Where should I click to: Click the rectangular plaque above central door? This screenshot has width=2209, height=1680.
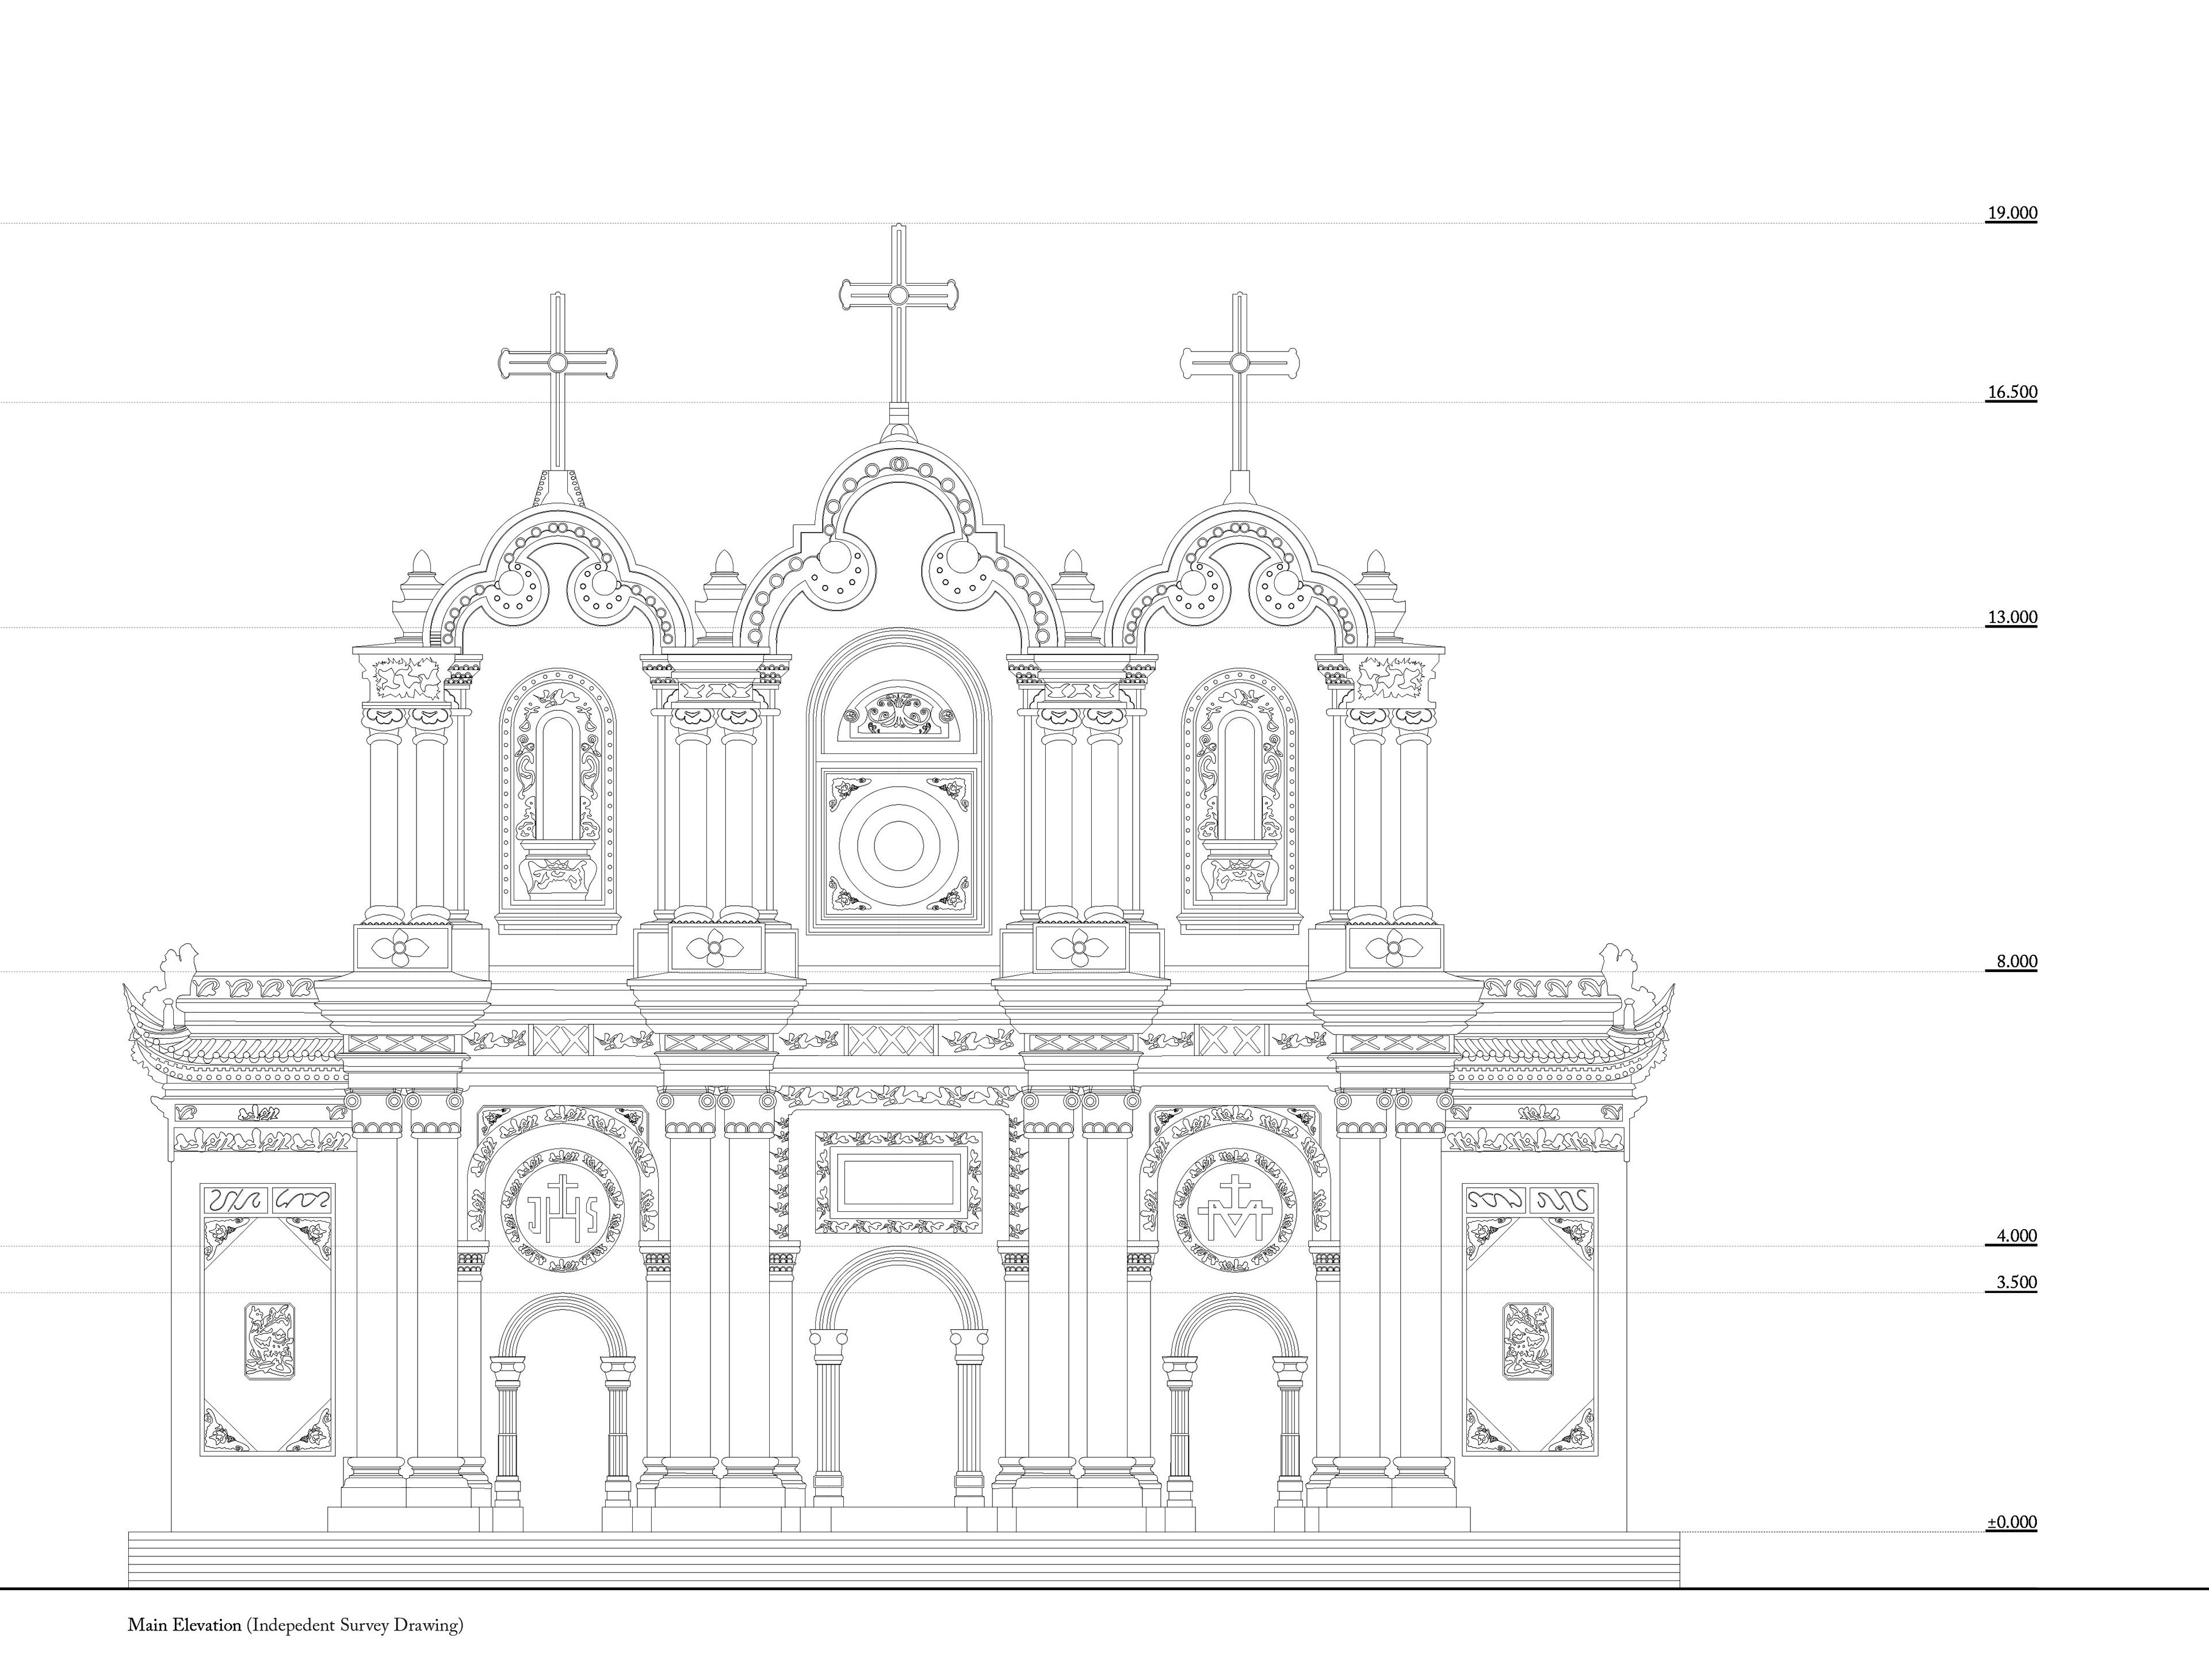[x=898, y=1183]
